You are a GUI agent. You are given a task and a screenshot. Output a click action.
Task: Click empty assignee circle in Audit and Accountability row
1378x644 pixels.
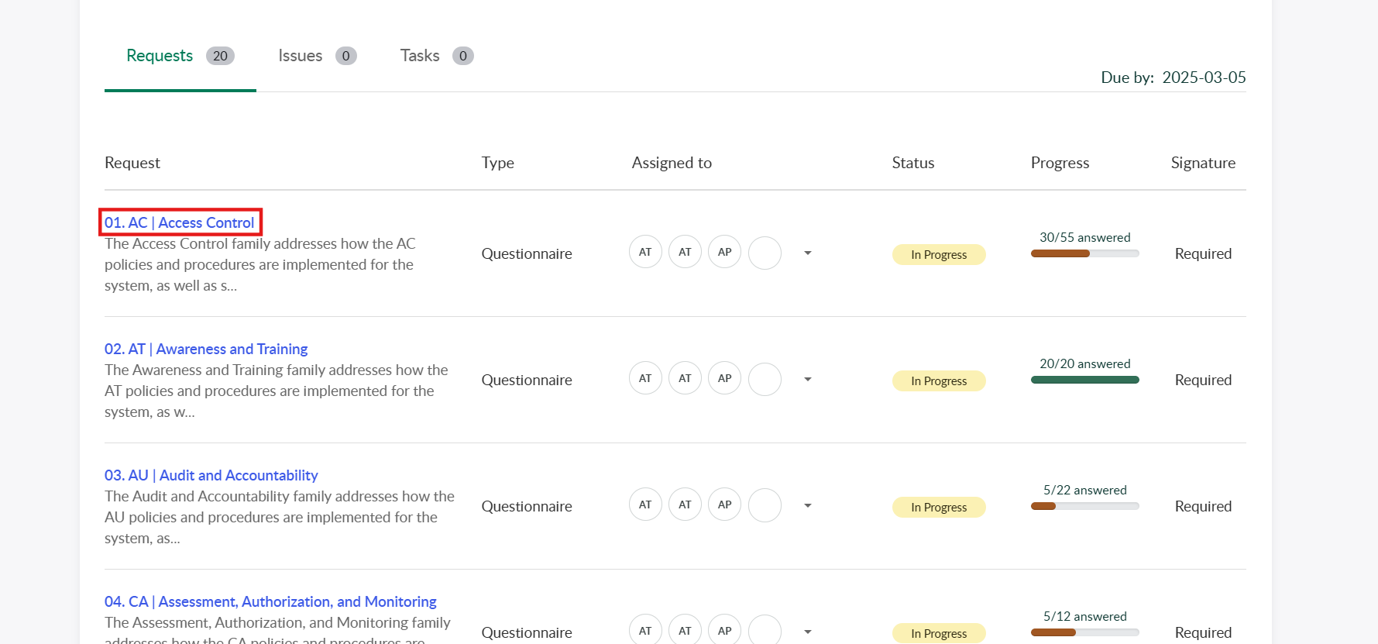tap(765, 505)
